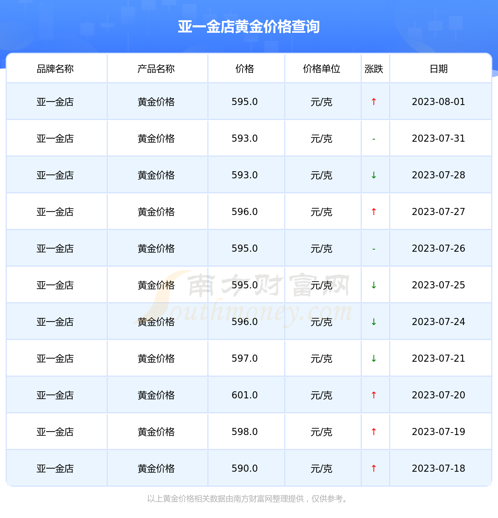
Task: Click 亚一金店 in the 2023-08-01 row
Action: coord(55,102)
